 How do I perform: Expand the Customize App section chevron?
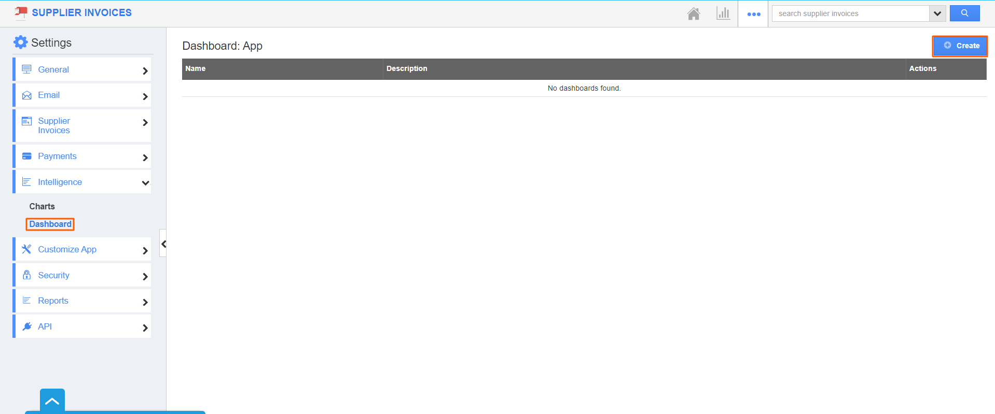pyautogui.click(x=145, y=251)
